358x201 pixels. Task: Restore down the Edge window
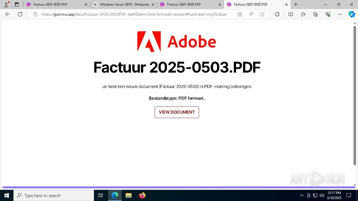click(x=339, y=4)
